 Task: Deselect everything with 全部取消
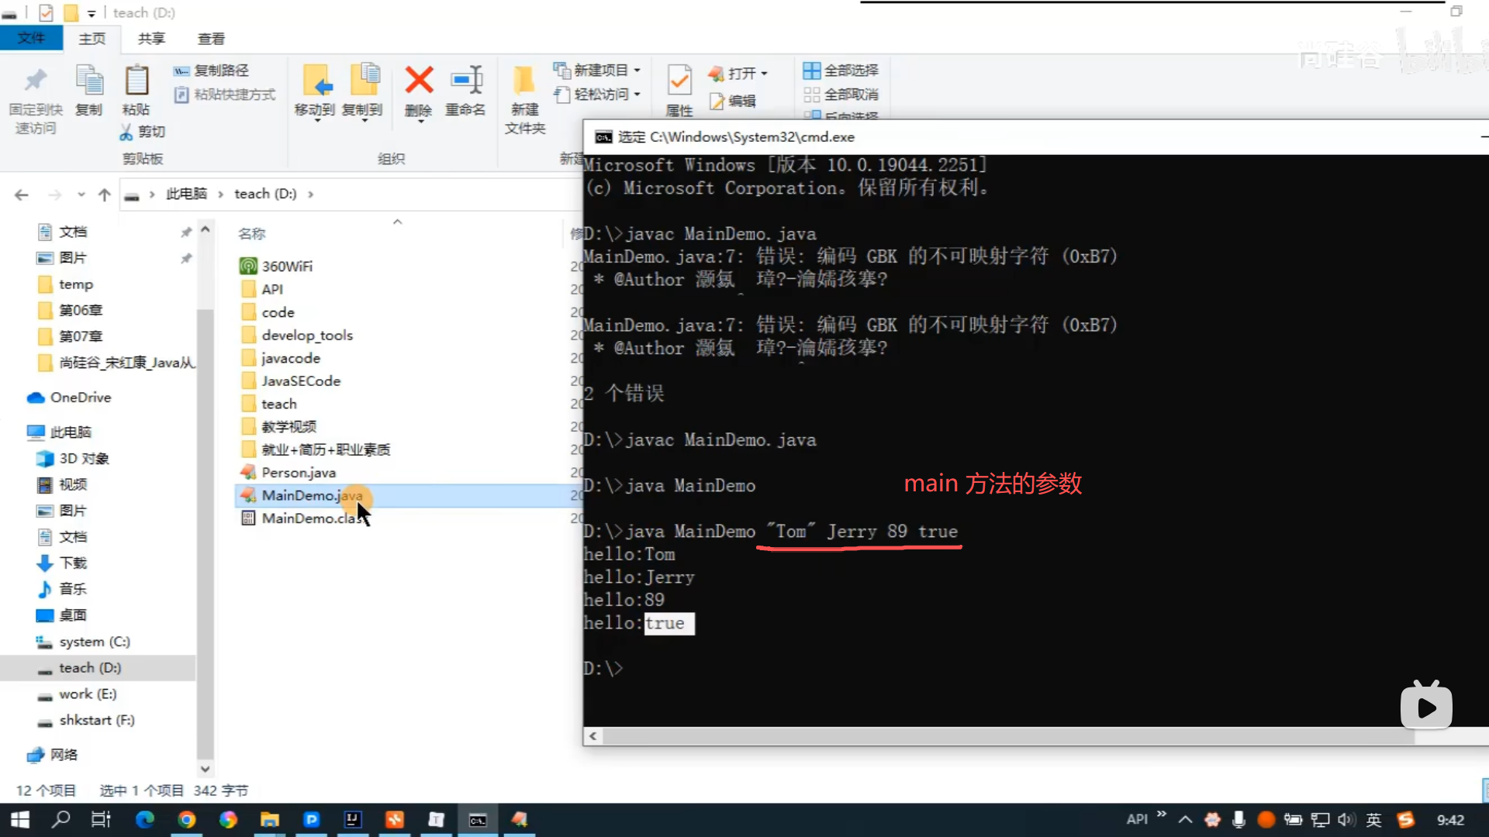click(x=841, y=95)
